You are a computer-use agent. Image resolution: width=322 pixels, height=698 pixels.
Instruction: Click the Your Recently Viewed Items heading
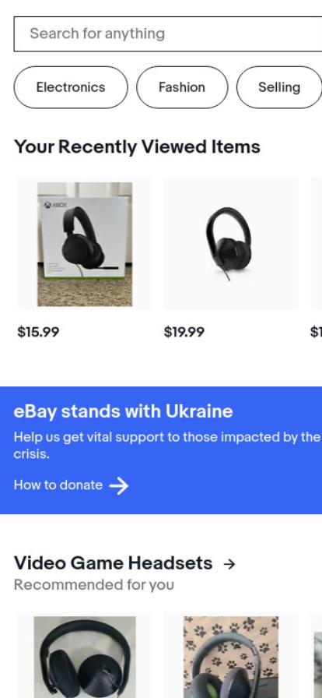coord(137,147)
